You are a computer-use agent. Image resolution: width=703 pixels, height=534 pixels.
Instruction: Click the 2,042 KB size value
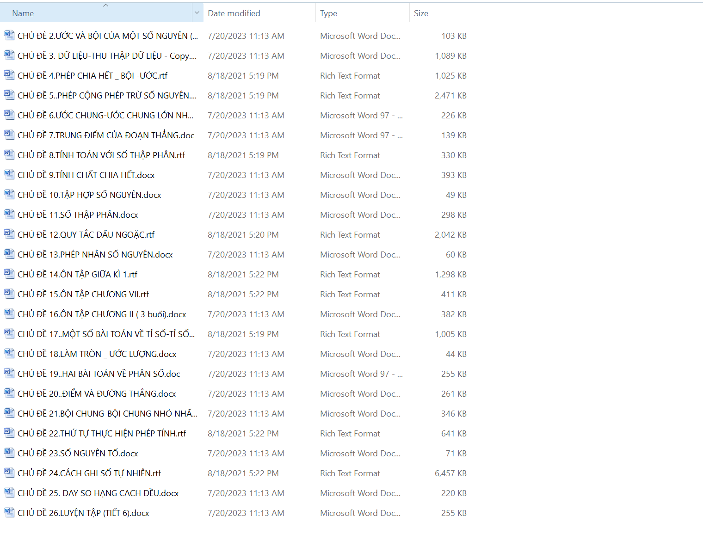(x=450, y=234)
